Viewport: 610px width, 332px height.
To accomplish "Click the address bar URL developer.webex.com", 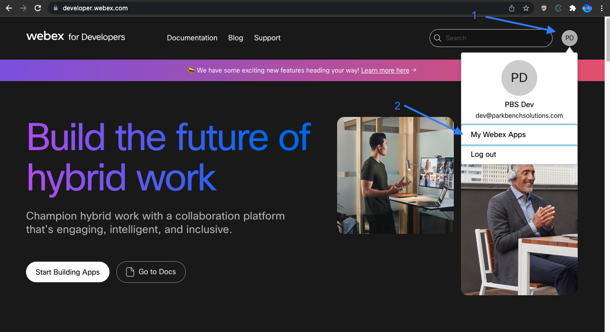I will (95, 8).
